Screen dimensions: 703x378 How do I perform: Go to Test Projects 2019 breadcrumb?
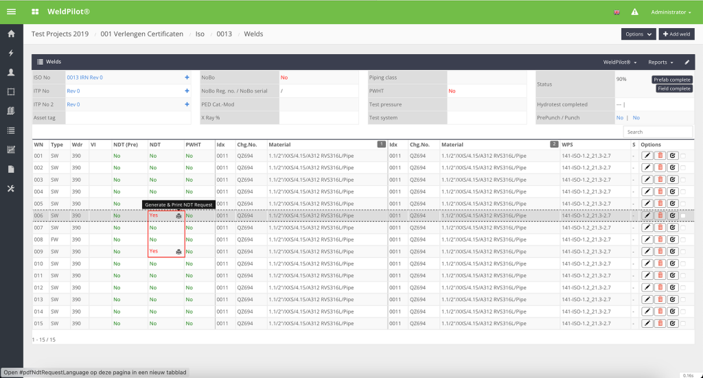60,34
